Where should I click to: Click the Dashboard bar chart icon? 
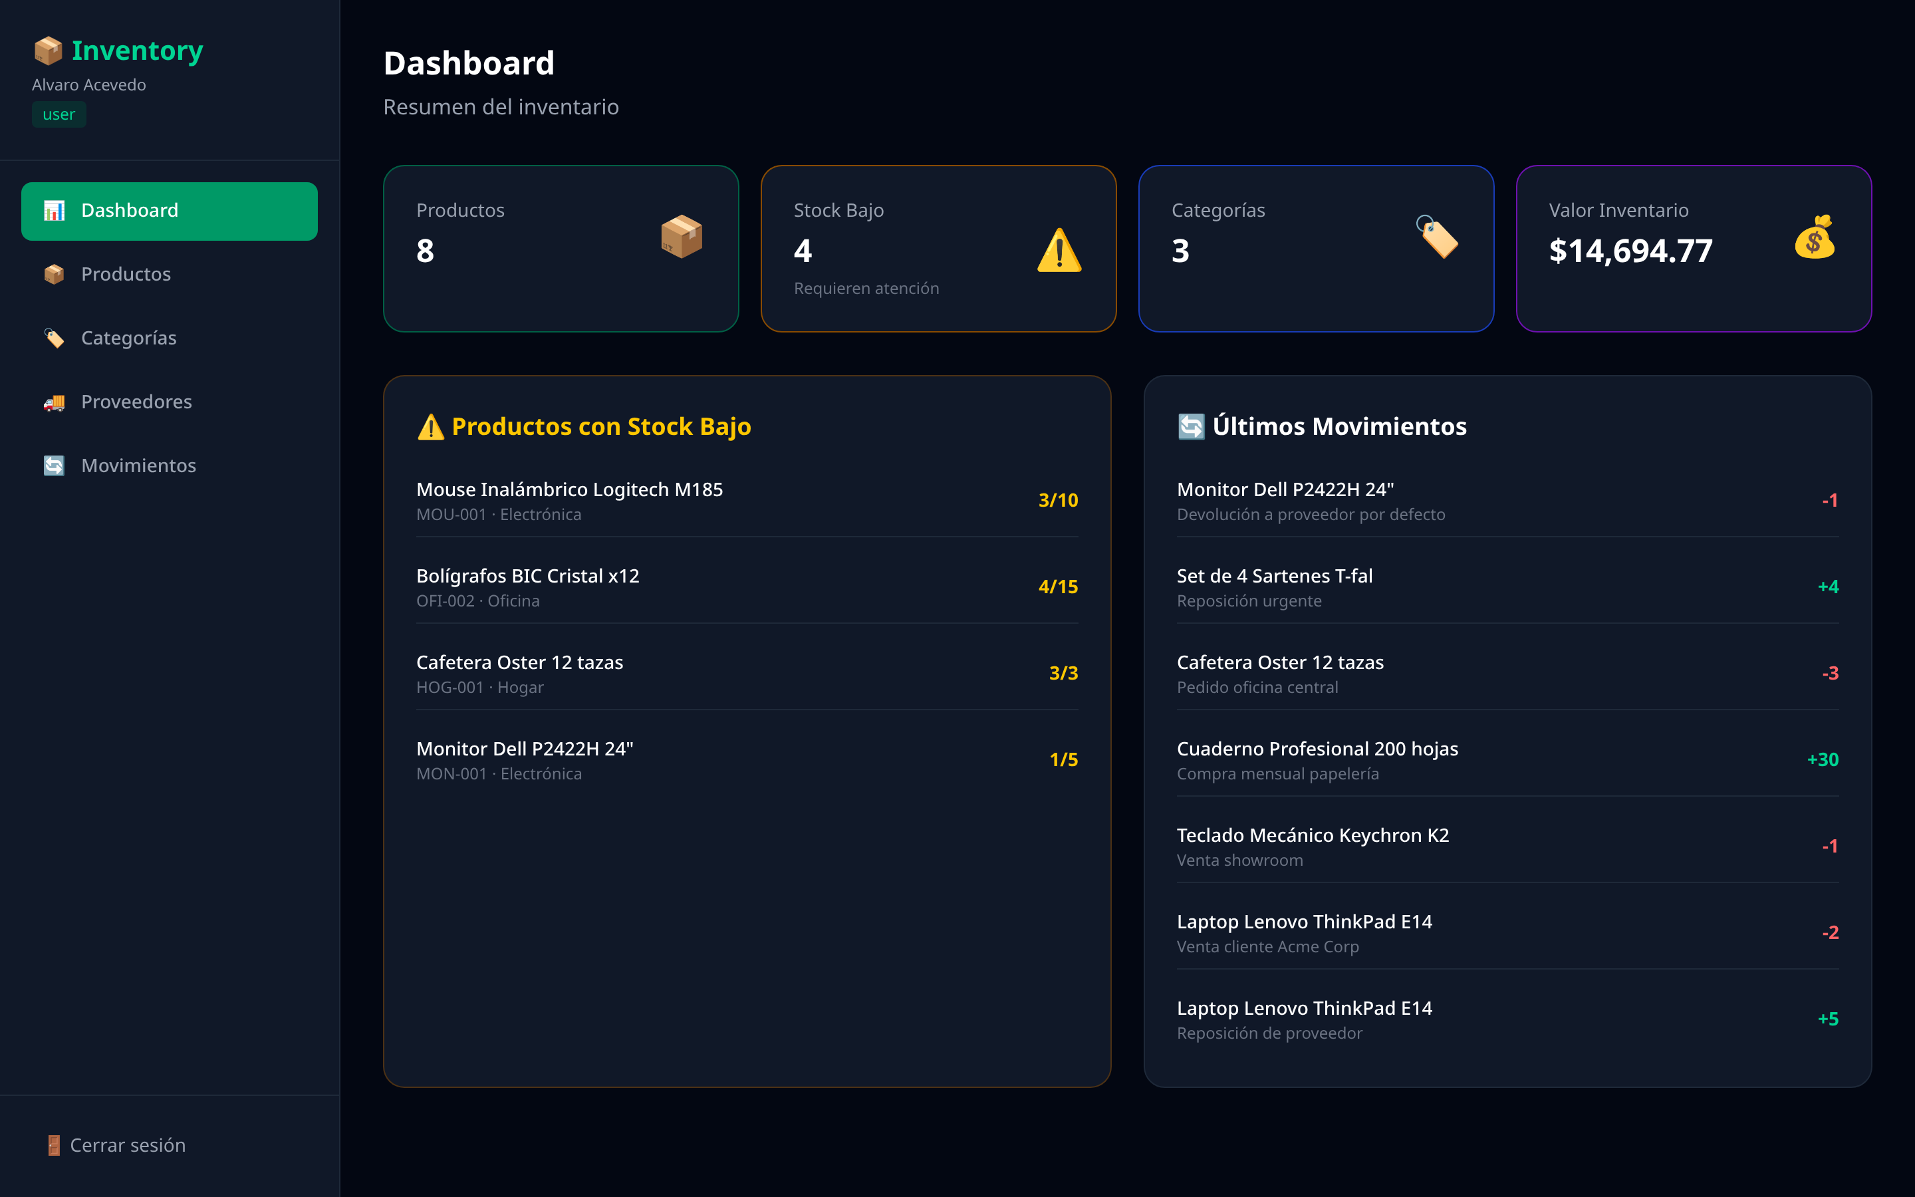tap(54, 211)
